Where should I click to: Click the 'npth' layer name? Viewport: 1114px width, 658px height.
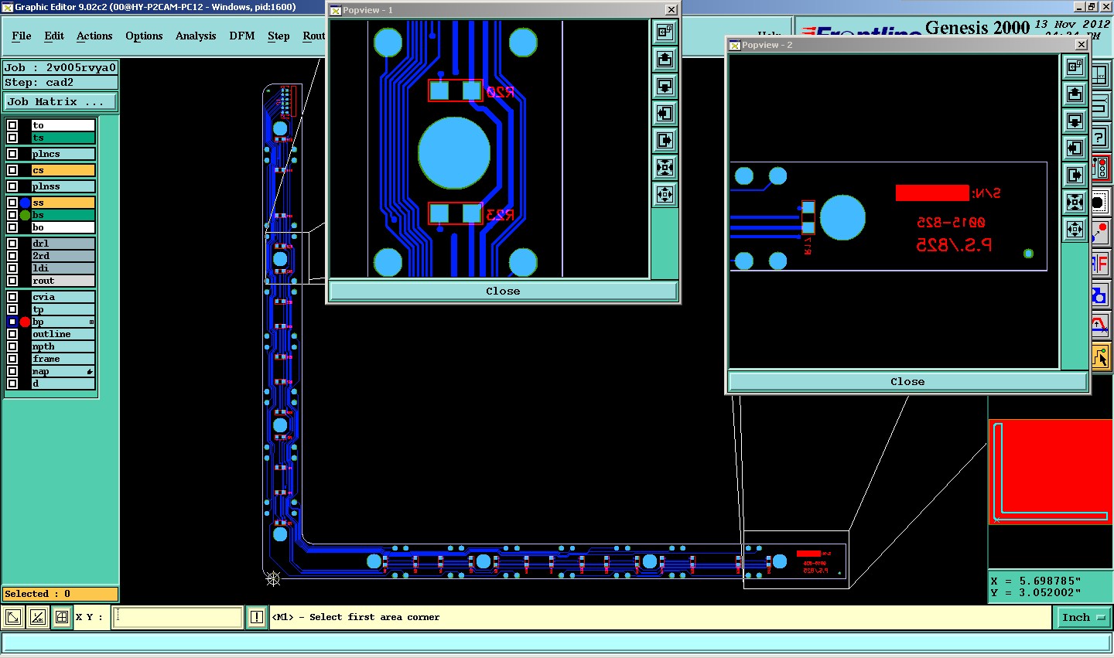(63, 346)
